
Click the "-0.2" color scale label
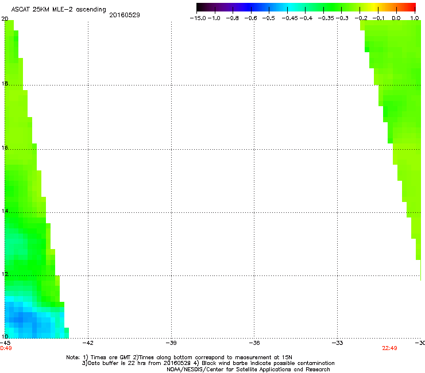(361, 18)
